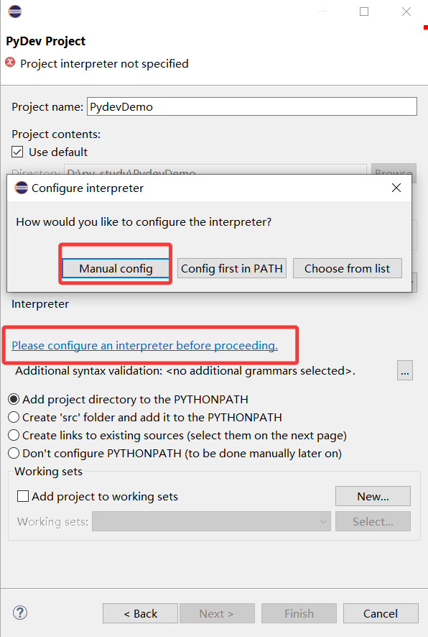Choose Create links to existing sources option
428x637 pixels.
(14, 435)
